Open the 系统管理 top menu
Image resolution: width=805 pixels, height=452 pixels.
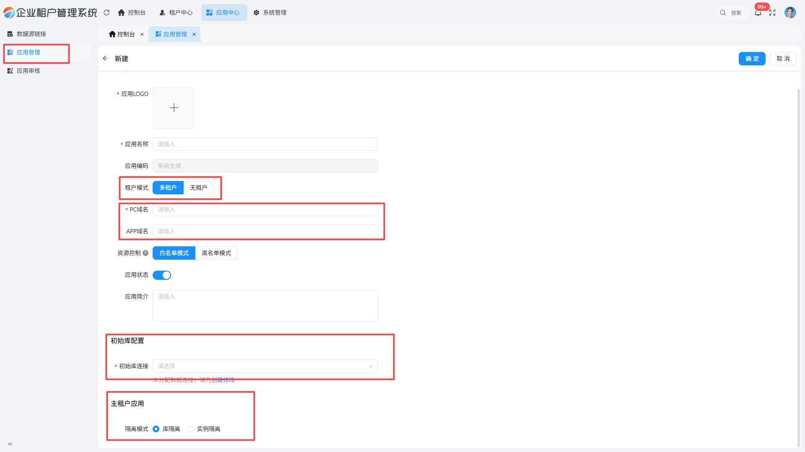point(270,13)
